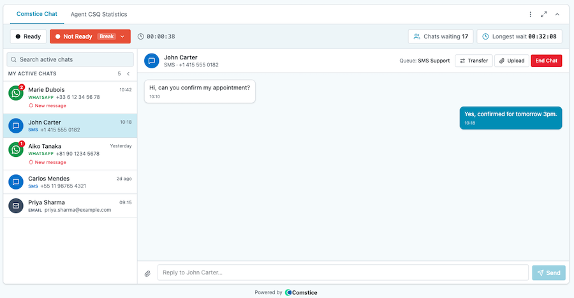
Task: Click the 09:15 timestamp on Priya Sharma
Action: [125, 202]
